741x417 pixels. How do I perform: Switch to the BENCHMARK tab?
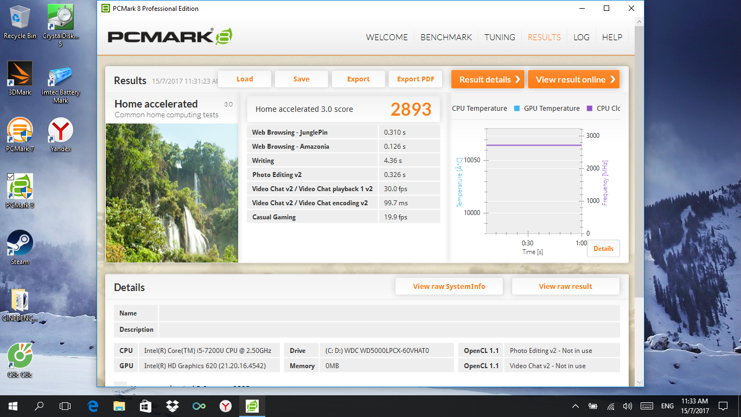(x=446, y=37)
